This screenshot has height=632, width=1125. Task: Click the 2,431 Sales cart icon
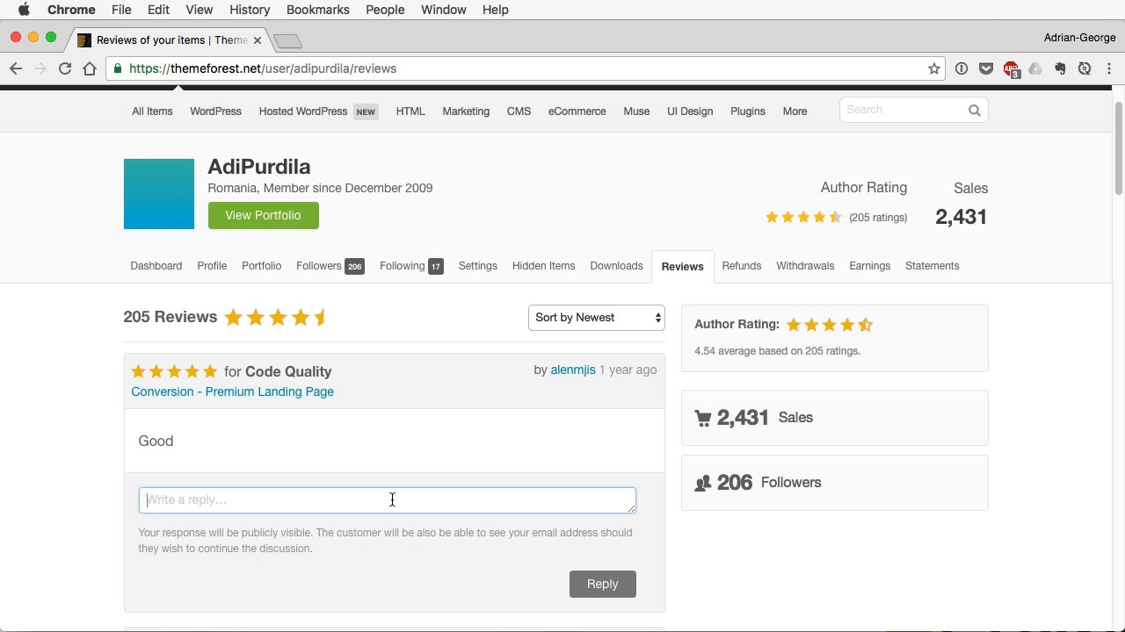coord(703,419)
